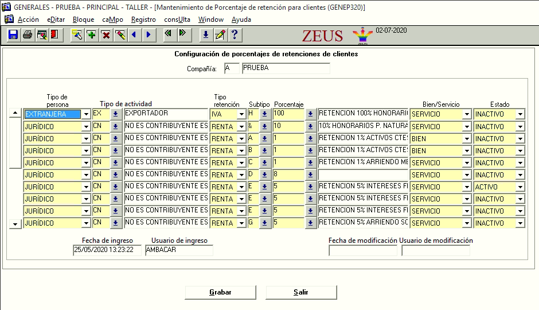Open the first BIEN Bien/Servicio dropdown
539x310 pixels.
(466, 139)
